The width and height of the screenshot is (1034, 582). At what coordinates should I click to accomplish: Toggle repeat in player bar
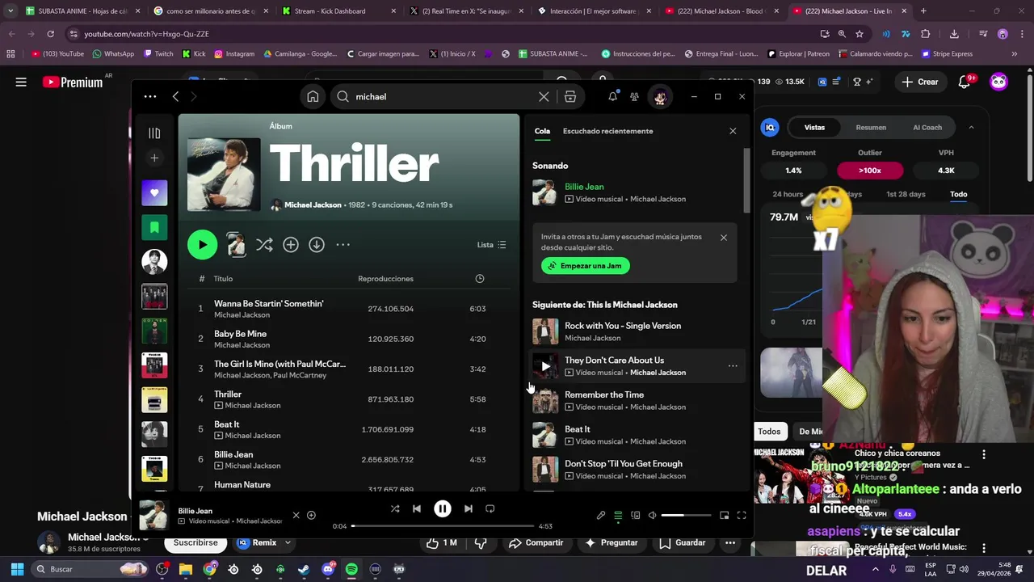[x=490, y=508]
